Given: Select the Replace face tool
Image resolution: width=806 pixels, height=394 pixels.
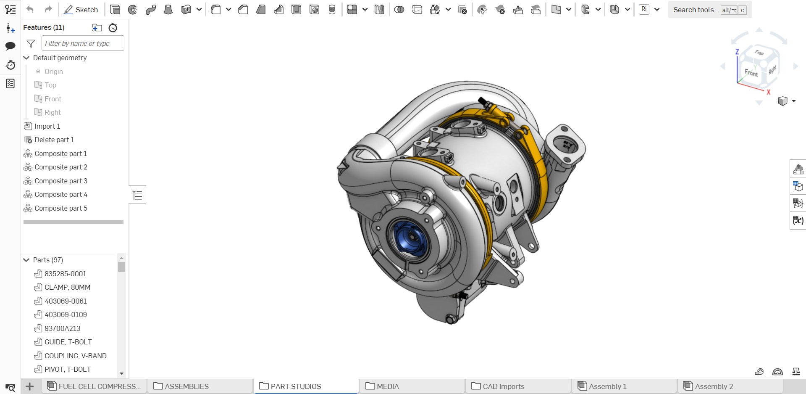Looking at the screenshot, I should pos(536,10).
